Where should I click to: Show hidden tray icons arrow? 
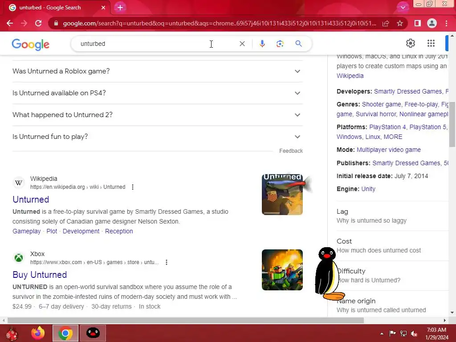point(382,334)
